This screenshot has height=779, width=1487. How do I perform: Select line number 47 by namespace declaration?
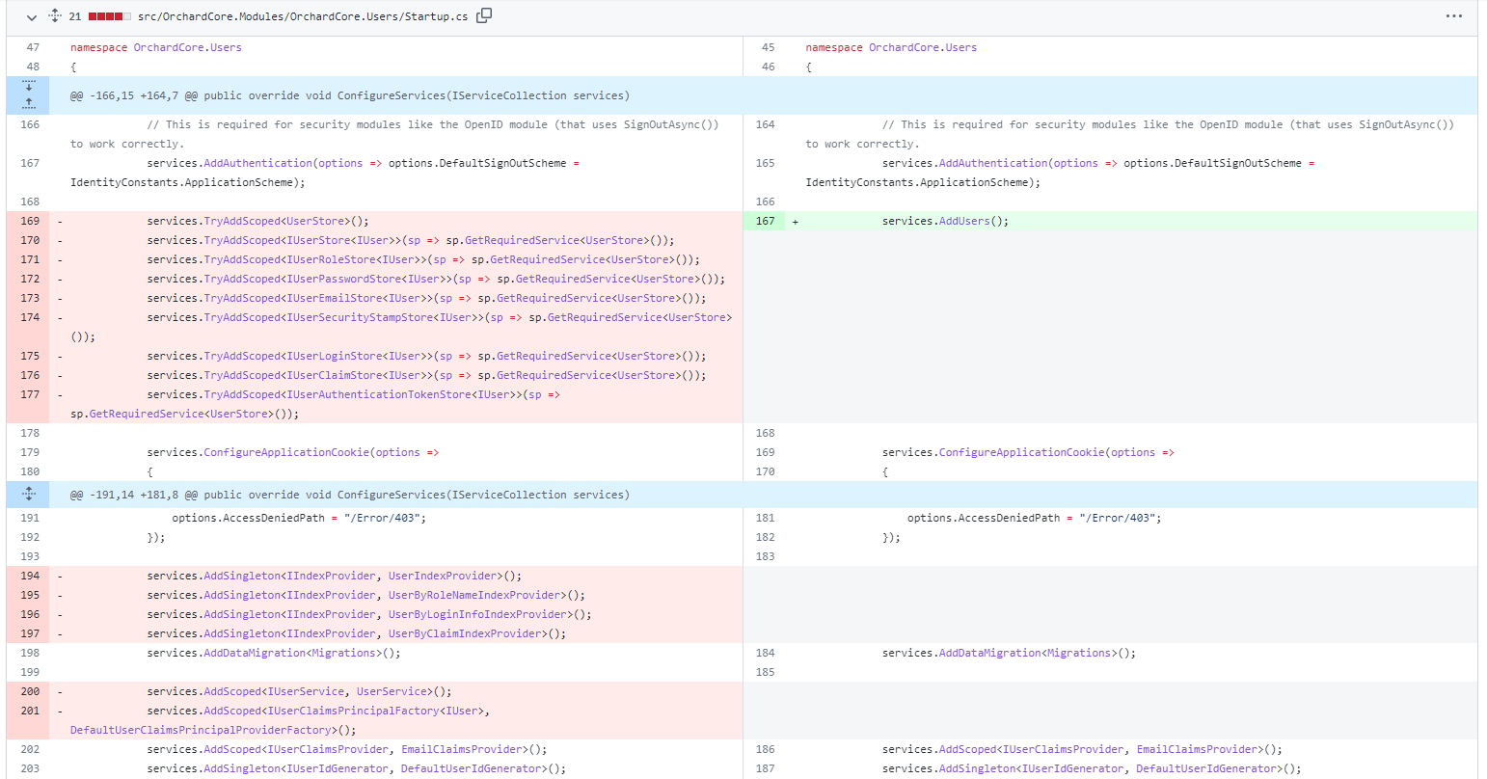point(29,47)
